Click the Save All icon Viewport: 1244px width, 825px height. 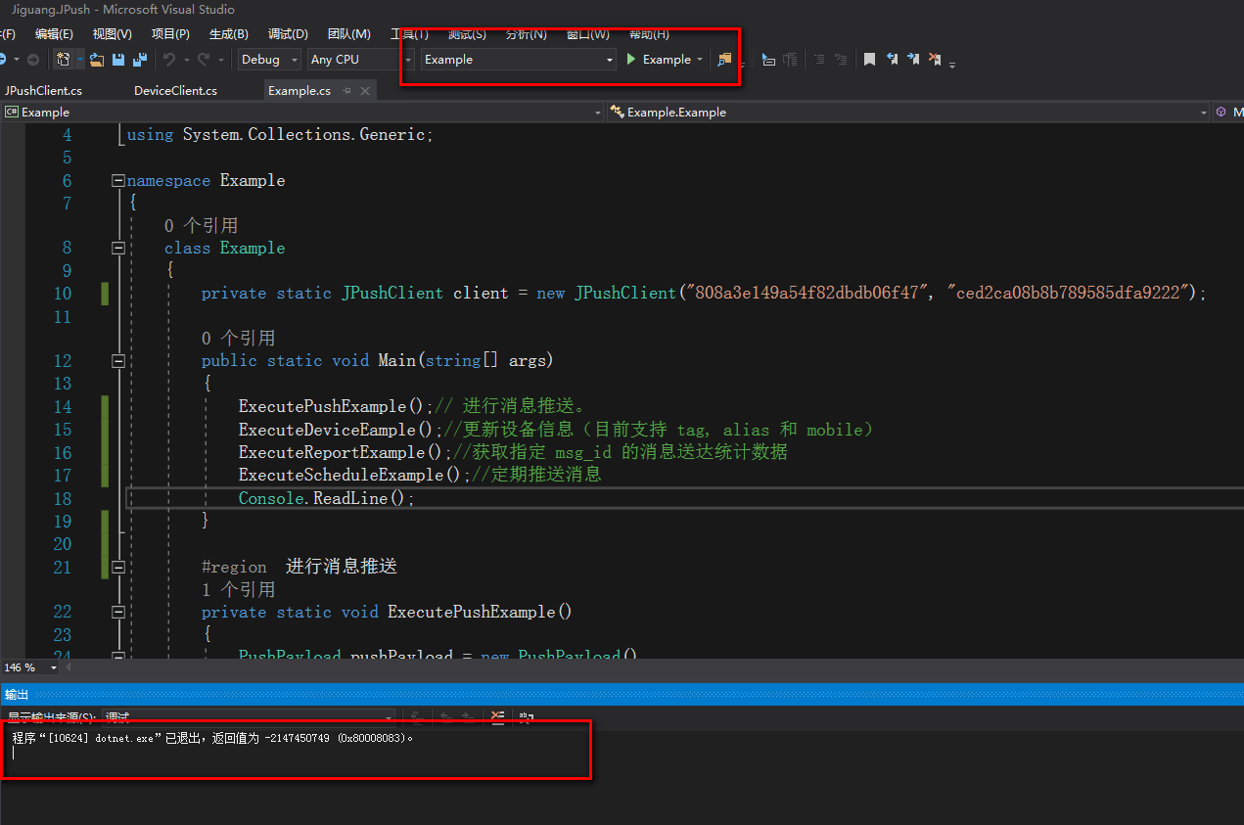tap(140, 60)
